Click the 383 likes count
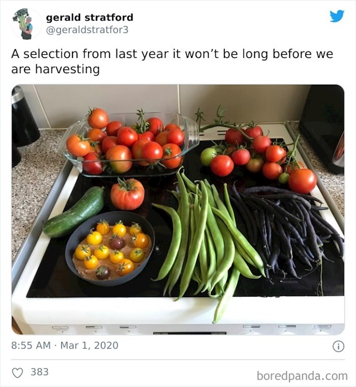Screen dimensions: 356x387 (x=40, y=372)
